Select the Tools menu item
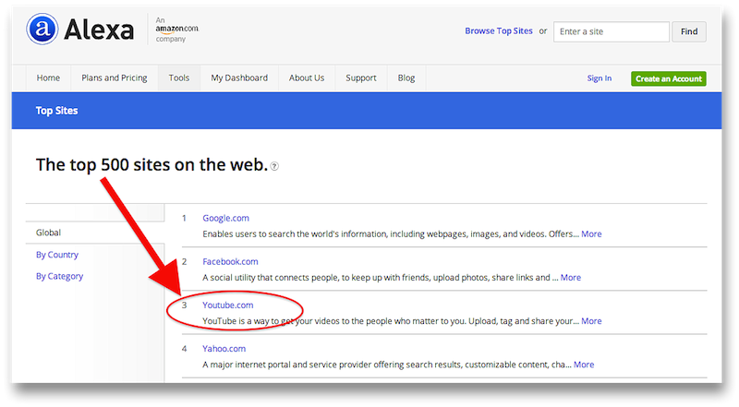 [x=179, y=78]
